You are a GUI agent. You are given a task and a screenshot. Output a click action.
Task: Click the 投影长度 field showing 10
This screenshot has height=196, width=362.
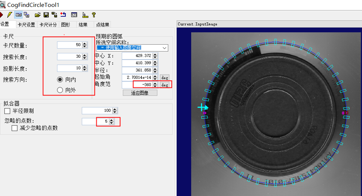click(x=70, y=68)
